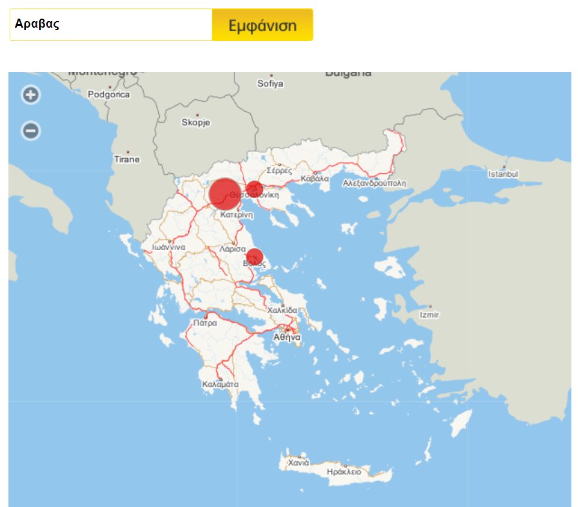
Task: Click the Πάτρα city label
Action: point(205,322)
